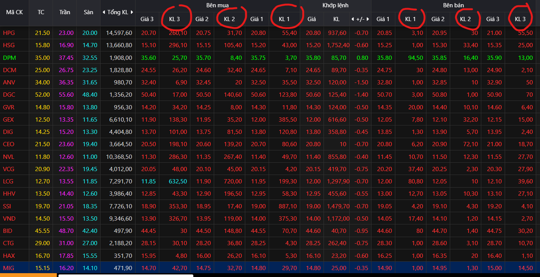
Task: Click the LCG ticker symbol
Action: [8, 181]
